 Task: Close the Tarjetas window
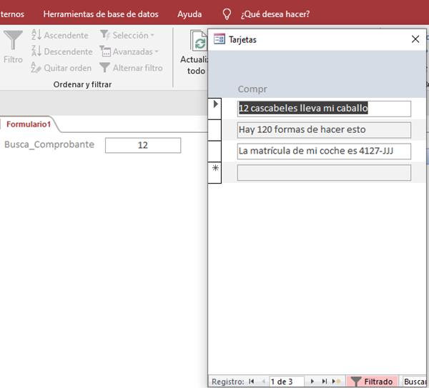click(x=415, y=39)
